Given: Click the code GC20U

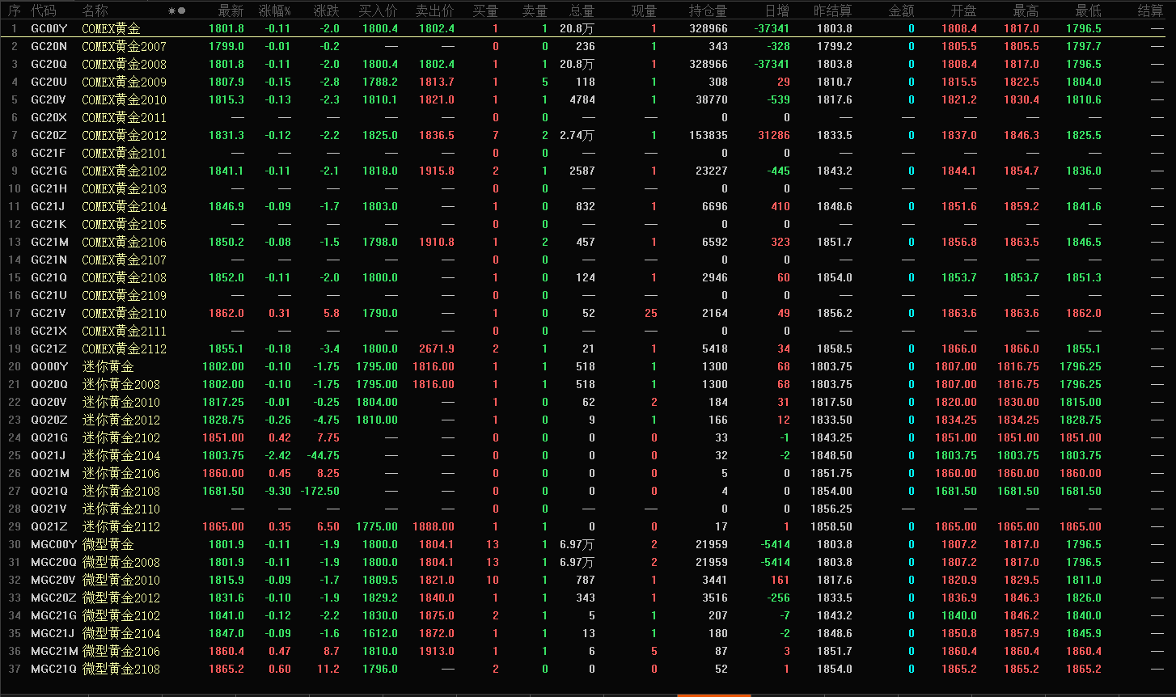Looking at the screenshot, I should click(x=49, y=82).
